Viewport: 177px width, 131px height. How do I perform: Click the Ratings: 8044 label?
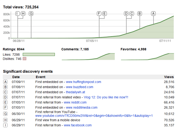[x=14, y=49]
